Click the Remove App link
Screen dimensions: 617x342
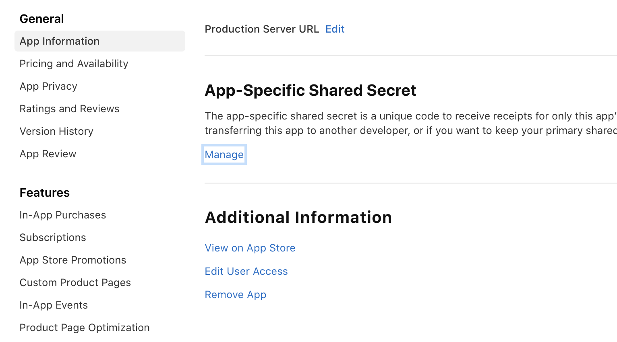pos(236,295)
